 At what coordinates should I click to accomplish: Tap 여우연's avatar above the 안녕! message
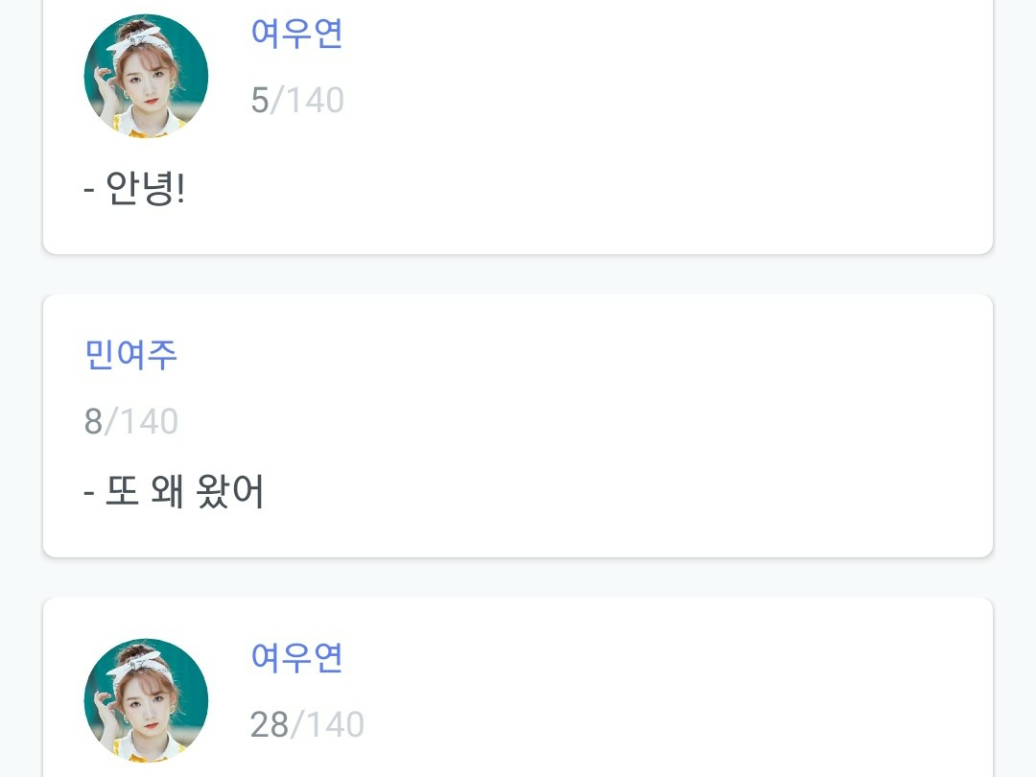(x=146, y=76)
